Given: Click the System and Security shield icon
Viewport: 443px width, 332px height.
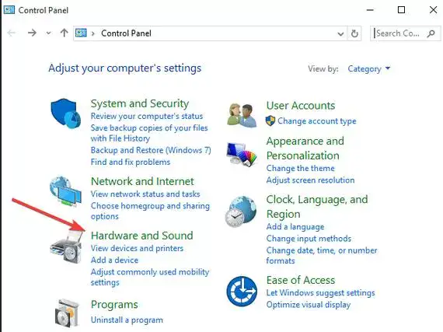Looking at the screenshot, I should click(x=66, y=113).
